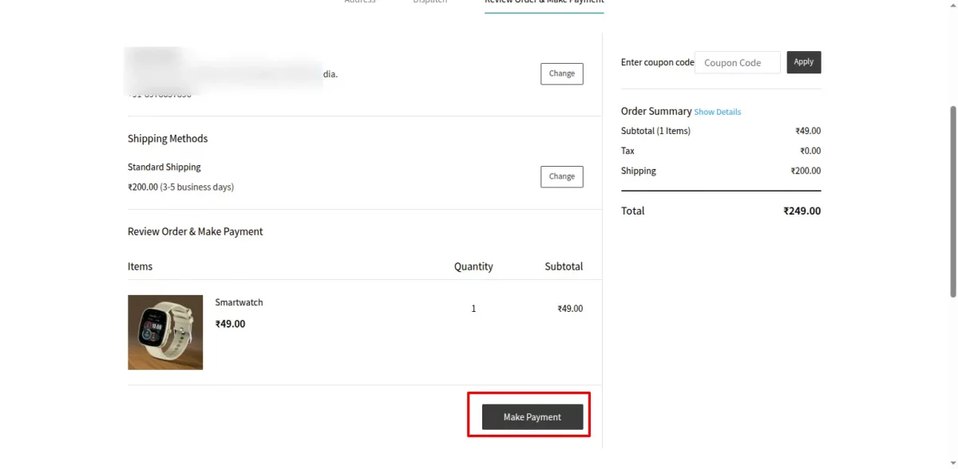Select the Items column header

click(x=140, y=266)
